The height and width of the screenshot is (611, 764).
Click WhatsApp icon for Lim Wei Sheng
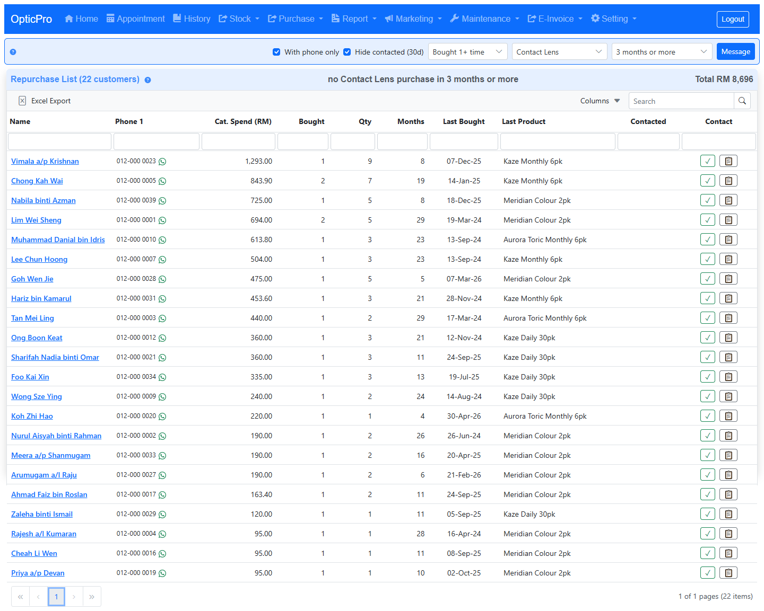[162, 220]
